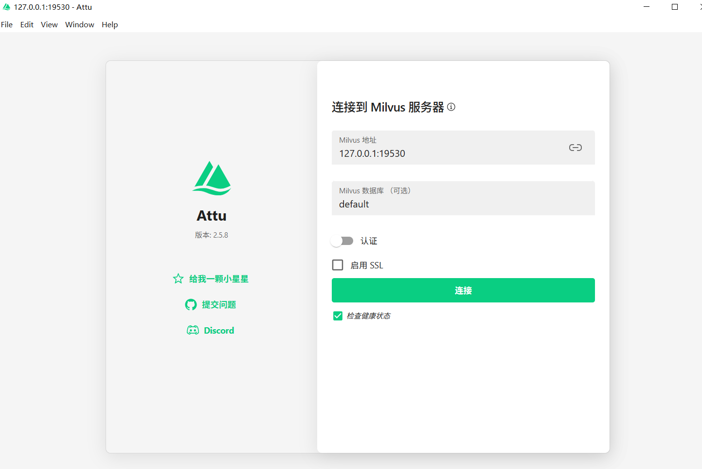Open the Window menu
The image size is (702, 469).
pos(79,24)
